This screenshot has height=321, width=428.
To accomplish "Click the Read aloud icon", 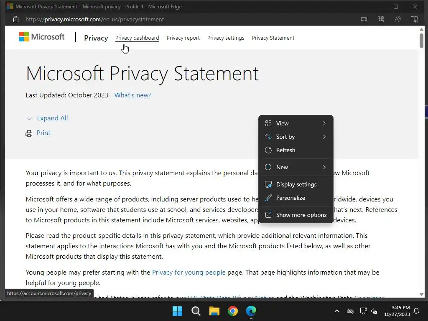I will [397, 19].
